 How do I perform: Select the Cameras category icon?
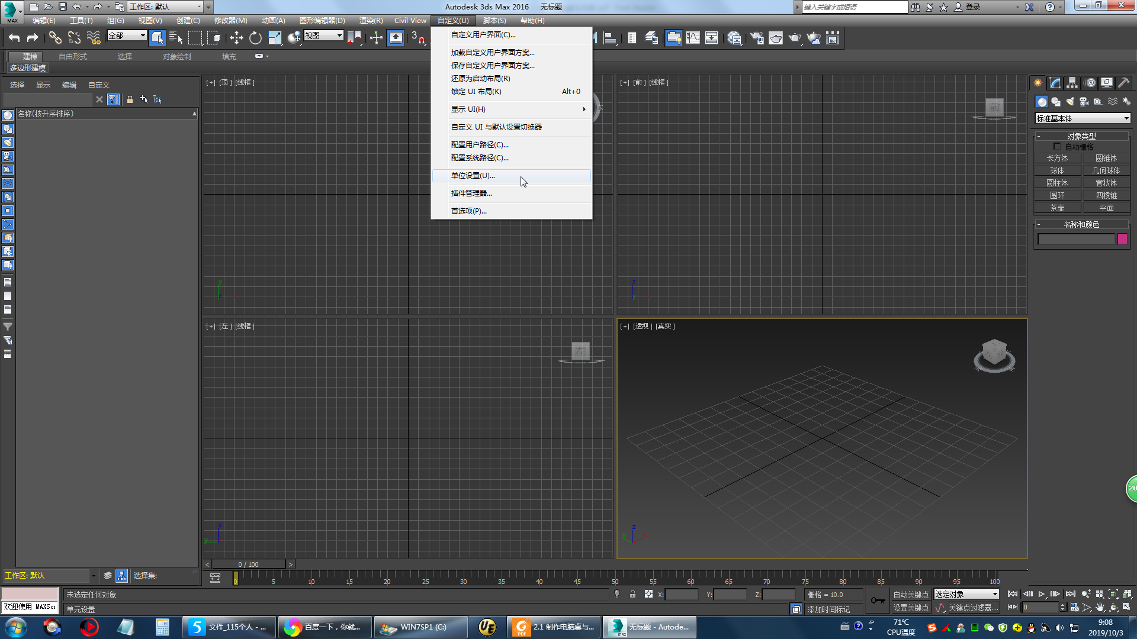1084,102
